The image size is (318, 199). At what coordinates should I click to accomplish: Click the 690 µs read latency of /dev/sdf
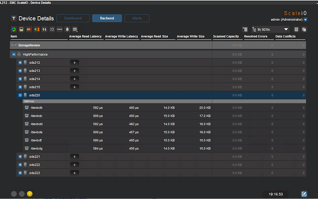point(98,140)
